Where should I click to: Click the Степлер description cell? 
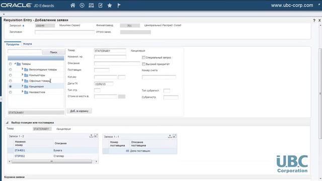[59, 156]
